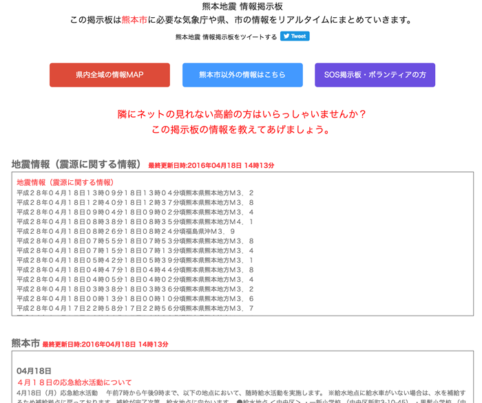The width and height of the screenshot is (482, 403).
Task: Click the 04月18日 date label
Action: pyautogui.click(x=34, y=371)
